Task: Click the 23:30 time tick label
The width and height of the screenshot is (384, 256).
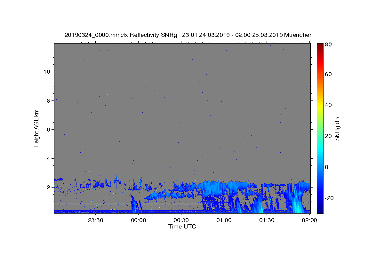Action: click(x=96, y=220)
